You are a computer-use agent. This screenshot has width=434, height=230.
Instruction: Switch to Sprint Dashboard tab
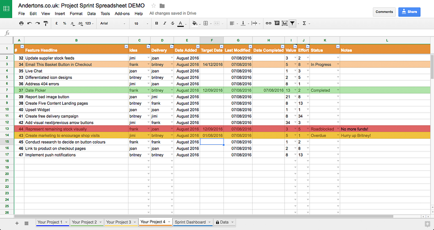click(x=193, y=222)
